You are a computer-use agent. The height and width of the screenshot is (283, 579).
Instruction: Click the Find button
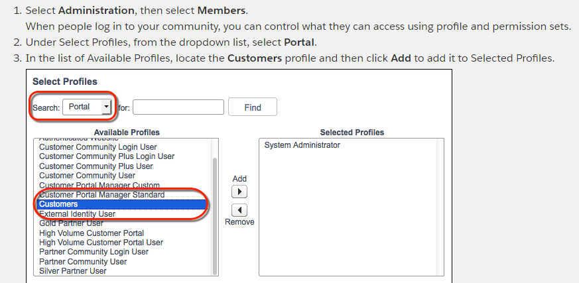[x=252, y=107]
